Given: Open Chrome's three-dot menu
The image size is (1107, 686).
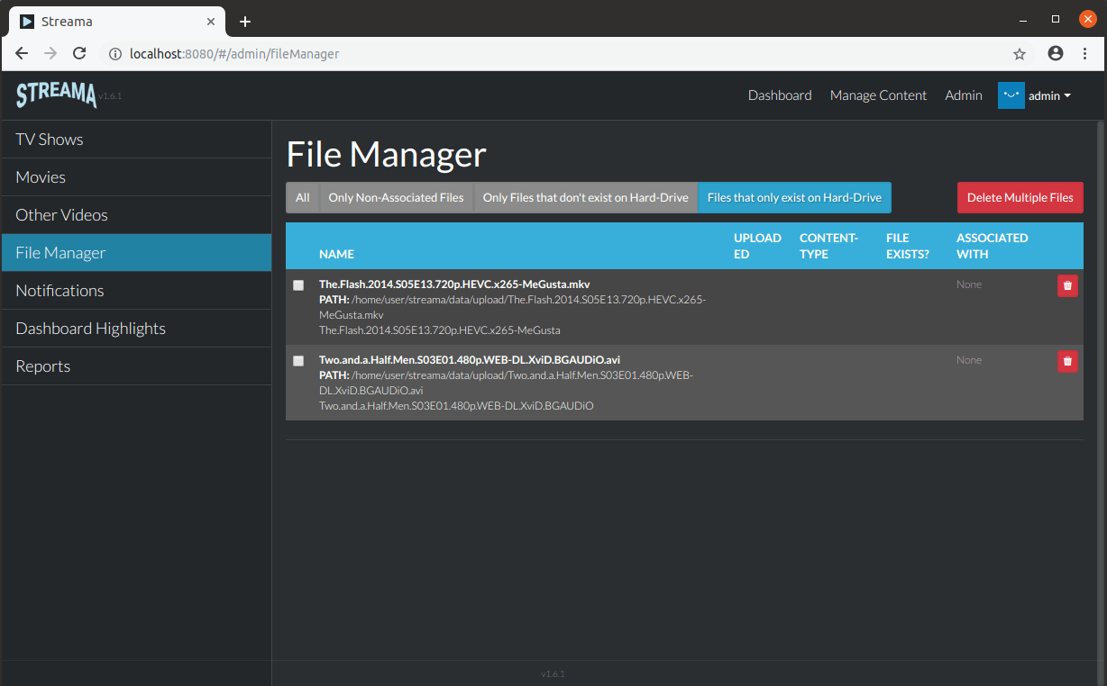Looking at the screenshot, I should (1085, 54).
